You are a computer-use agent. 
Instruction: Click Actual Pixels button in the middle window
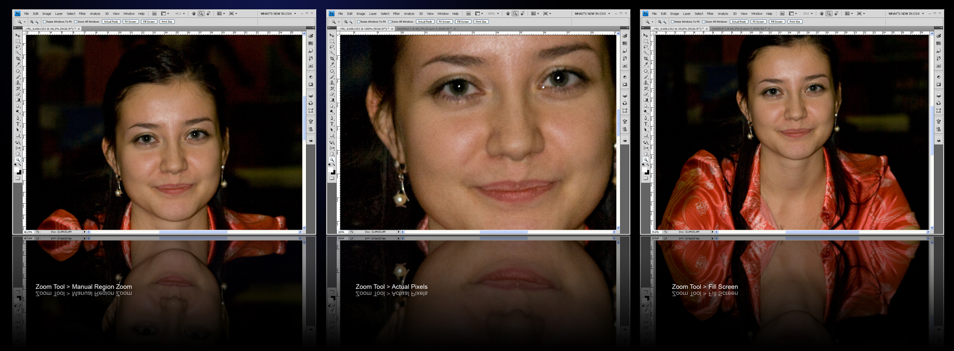click(425, 22)
